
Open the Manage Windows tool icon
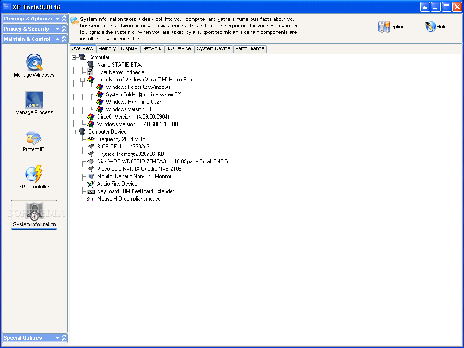34,62
